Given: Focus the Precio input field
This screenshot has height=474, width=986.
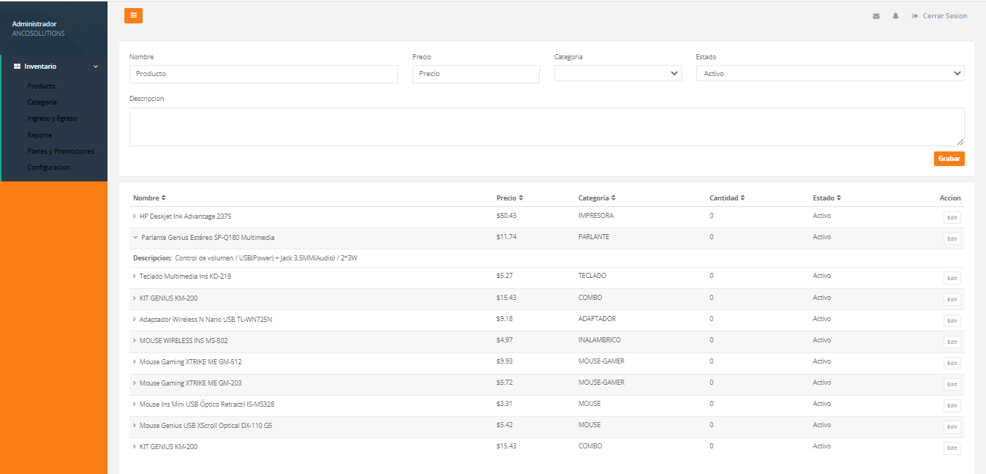Looking at the screenshot, I should 475,74.
